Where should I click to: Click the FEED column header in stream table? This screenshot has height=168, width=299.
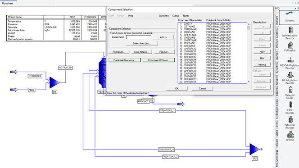click(x=72, y=17)
